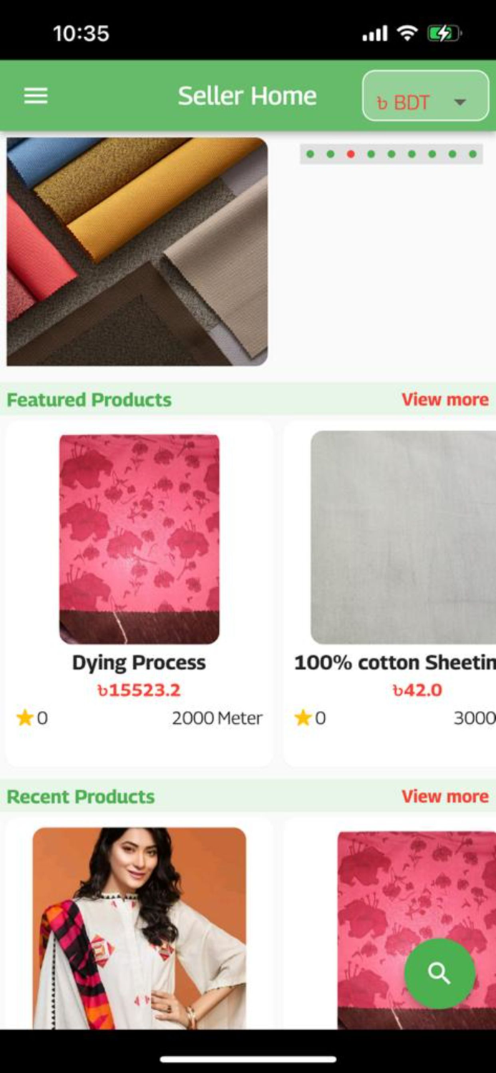
Task: Select the last carousel indicator dot
Action: click(472, 153)
